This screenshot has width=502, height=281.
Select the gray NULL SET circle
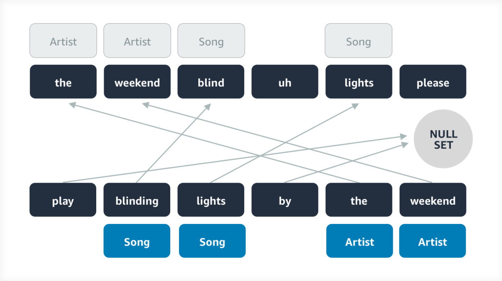(x=443, y=139)
